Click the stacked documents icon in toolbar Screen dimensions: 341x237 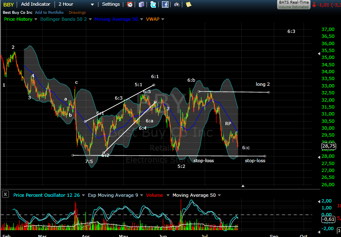(141, 4)
